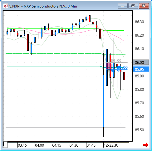
Task: Click the highlighted 85.95 price label
Action: 141,69
